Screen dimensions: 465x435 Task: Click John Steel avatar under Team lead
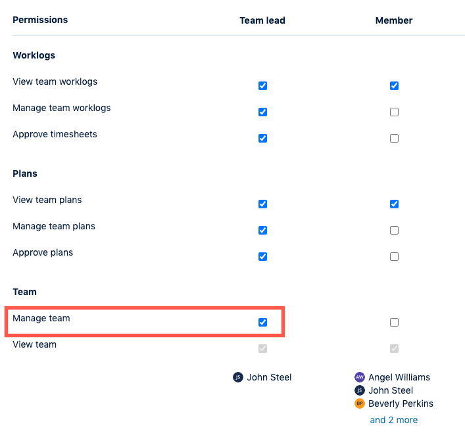[x=237, y=377]
